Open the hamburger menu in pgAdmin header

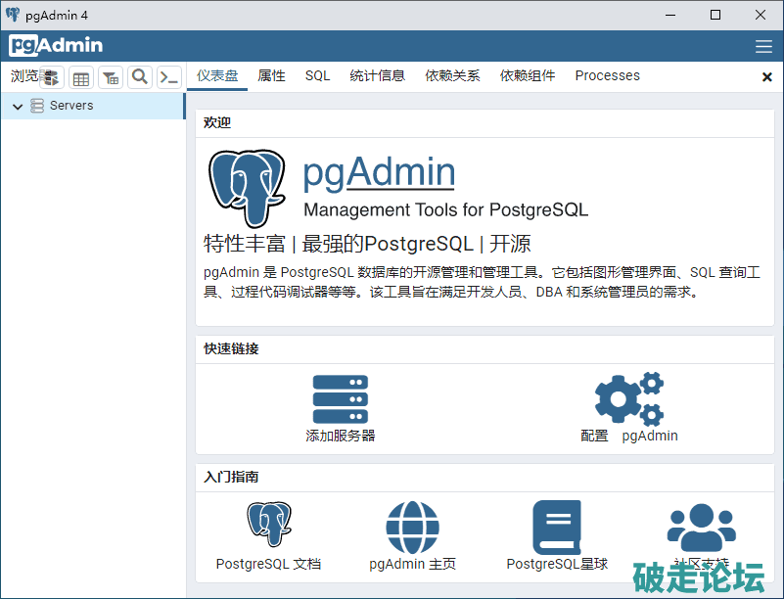tap(763, 46)
